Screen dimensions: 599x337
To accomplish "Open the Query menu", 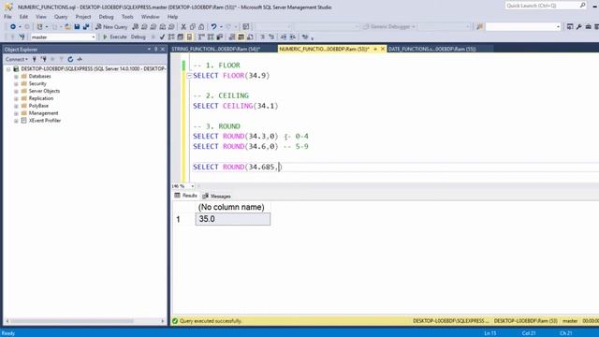I will pyautogui.click(x=61, y=17).
